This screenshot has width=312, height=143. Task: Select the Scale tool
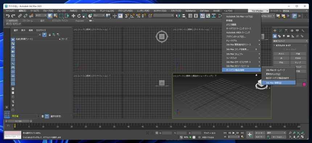click(85, 16)
